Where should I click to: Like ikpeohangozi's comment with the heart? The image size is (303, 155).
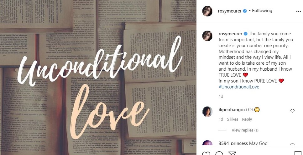click(292, 111)
